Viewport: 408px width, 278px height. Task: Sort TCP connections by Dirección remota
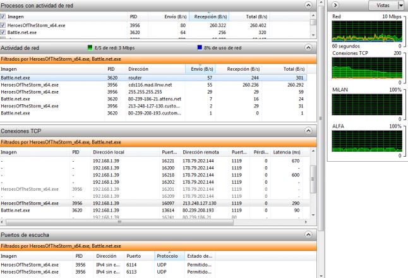point(205,152)
